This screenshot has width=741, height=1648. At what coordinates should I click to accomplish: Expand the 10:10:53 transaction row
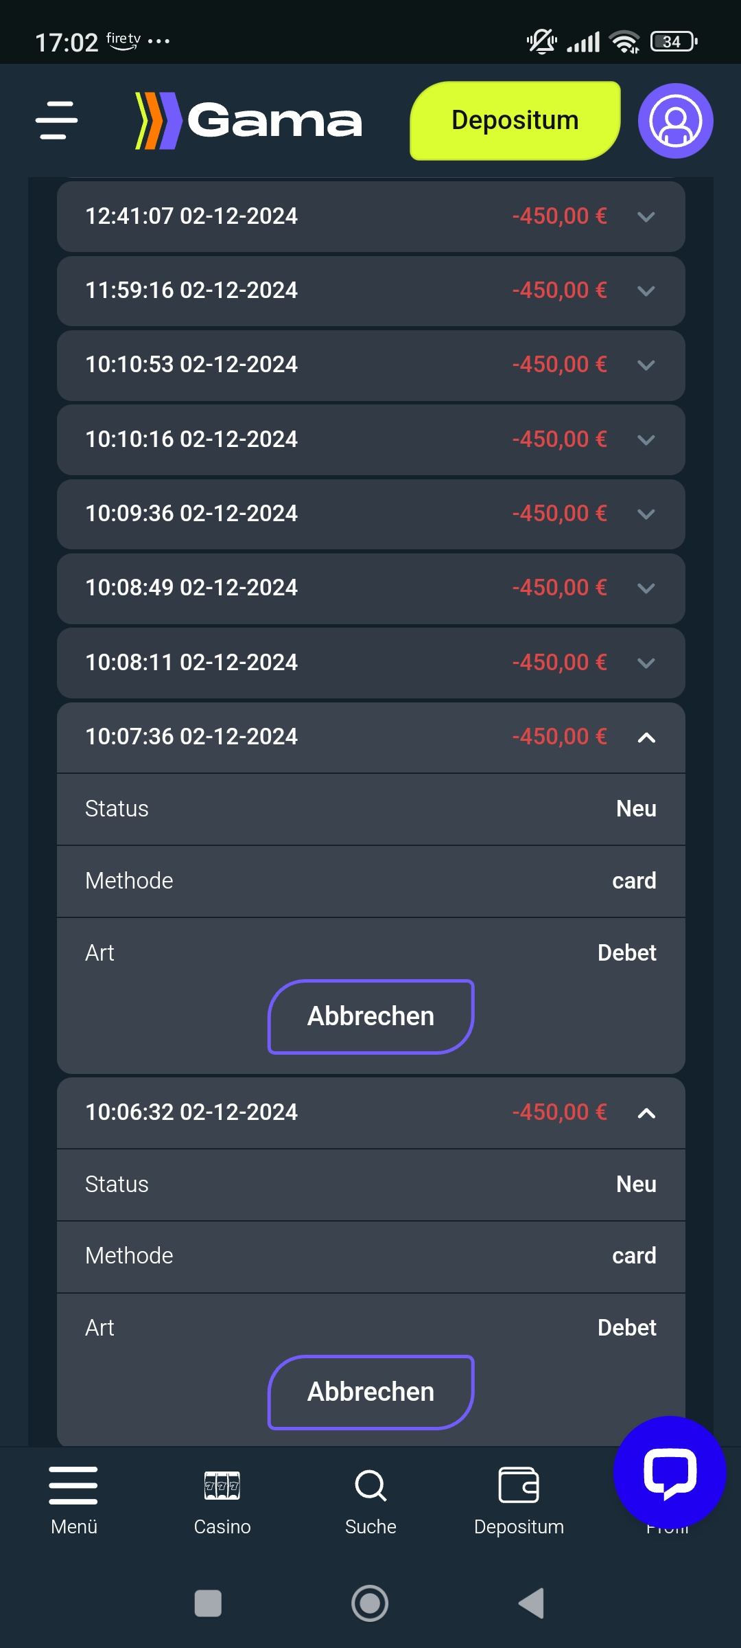click(370, 365)
